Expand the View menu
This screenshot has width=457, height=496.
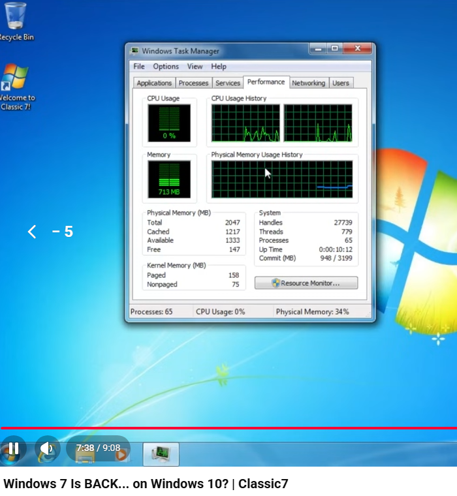pos(195,67)
